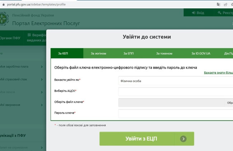Click the browser address bar URL
Screen dimensions: 233x151
pos(36,4)
